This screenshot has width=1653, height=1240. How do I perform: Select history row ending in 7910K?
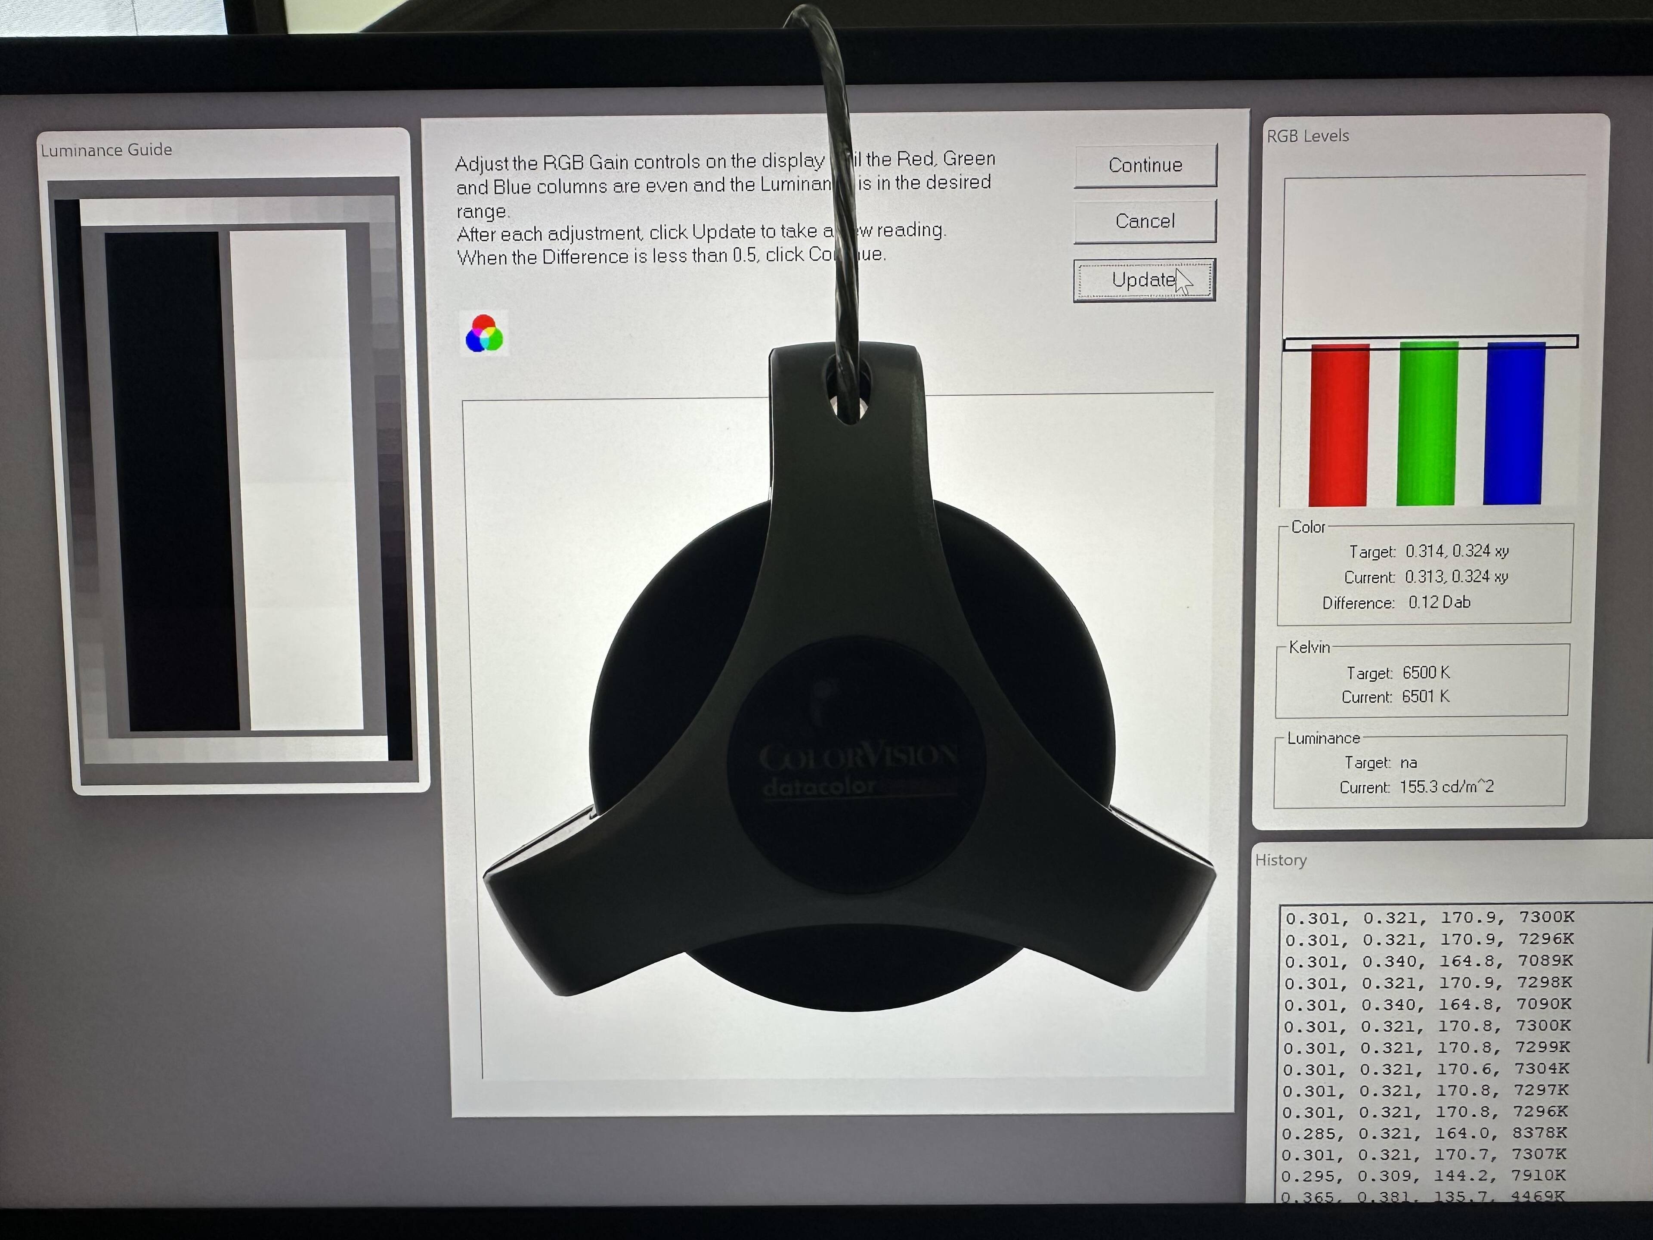[1424, 1176]
